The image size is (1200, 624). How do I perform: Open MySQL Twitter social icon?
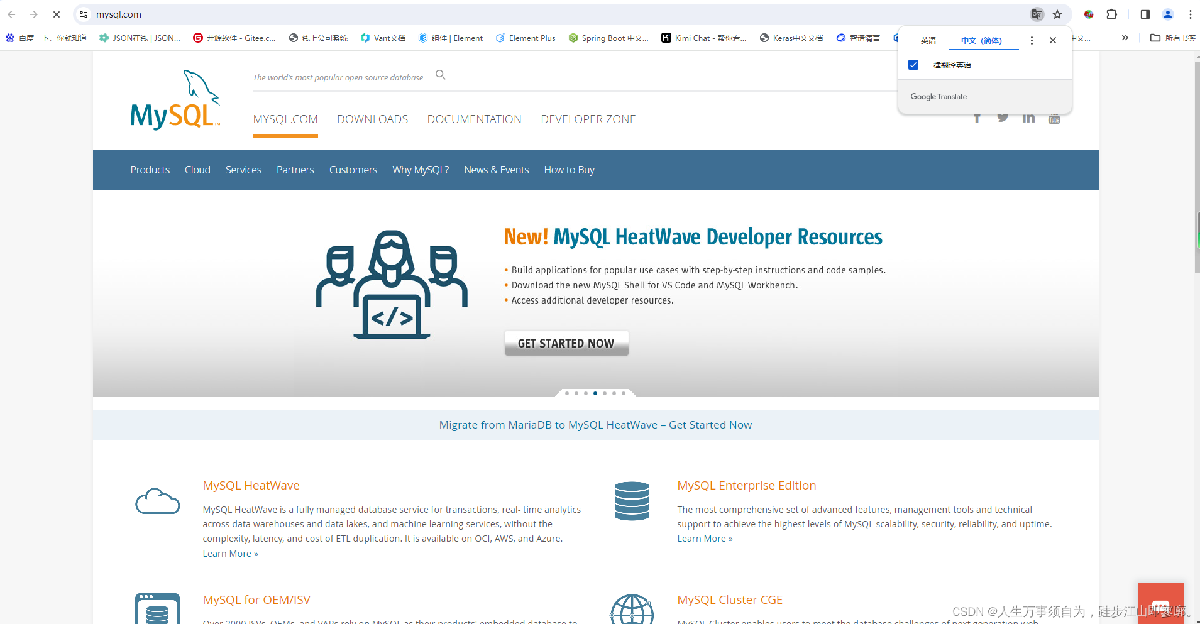(x=1003, y=118)
